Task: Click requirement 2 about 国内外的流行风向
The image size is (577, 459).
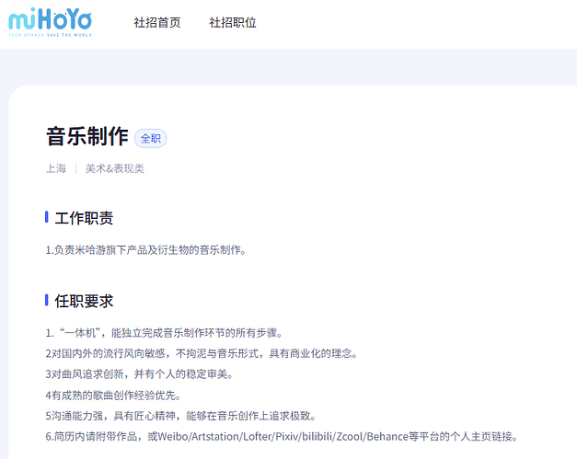Action: pyautogui.click(x=202, y=354)
